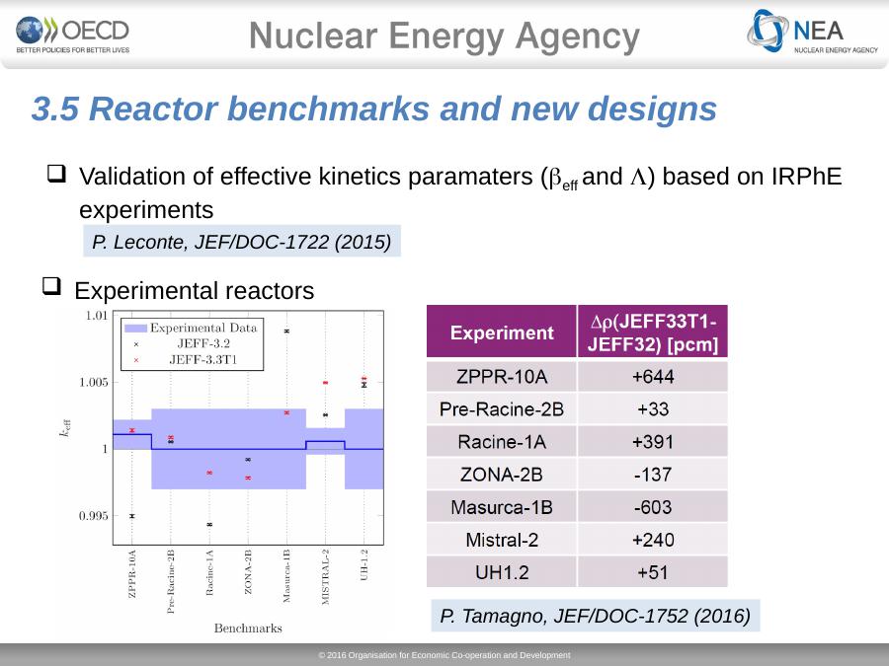Viewport: 889px width, 666px height.
Task: Click the red MISTRAL-2 data point on chart
Action: [325, 383]
